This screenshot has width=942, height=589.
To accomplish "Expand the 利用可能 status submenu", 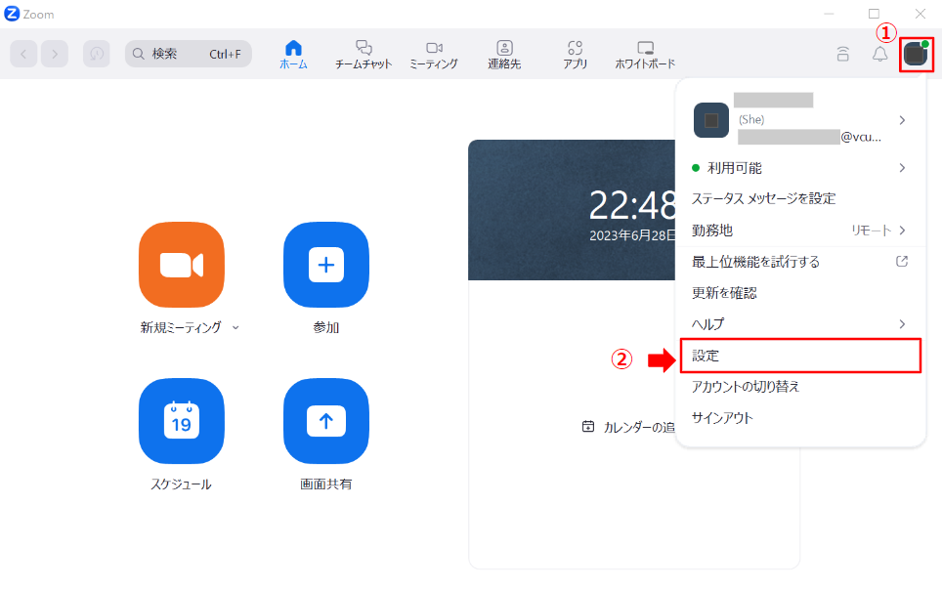I will (800, 168).
